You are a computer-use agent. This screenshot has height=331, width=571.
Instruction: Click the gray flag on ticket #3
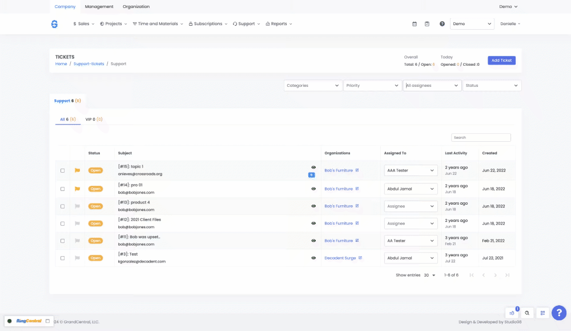click(x=77, y=258)
